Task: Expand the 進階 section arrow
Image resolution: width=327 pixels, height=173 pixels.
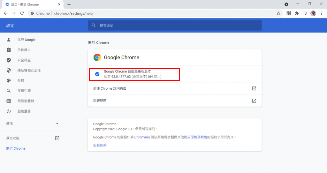Action: 57,124
